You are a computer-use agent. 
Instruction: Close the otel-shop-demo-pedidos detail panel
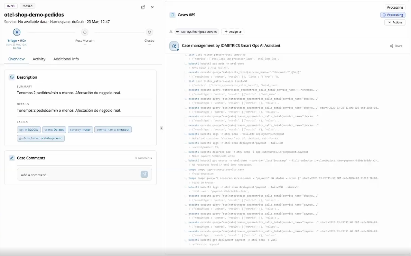tap(152, 7)
